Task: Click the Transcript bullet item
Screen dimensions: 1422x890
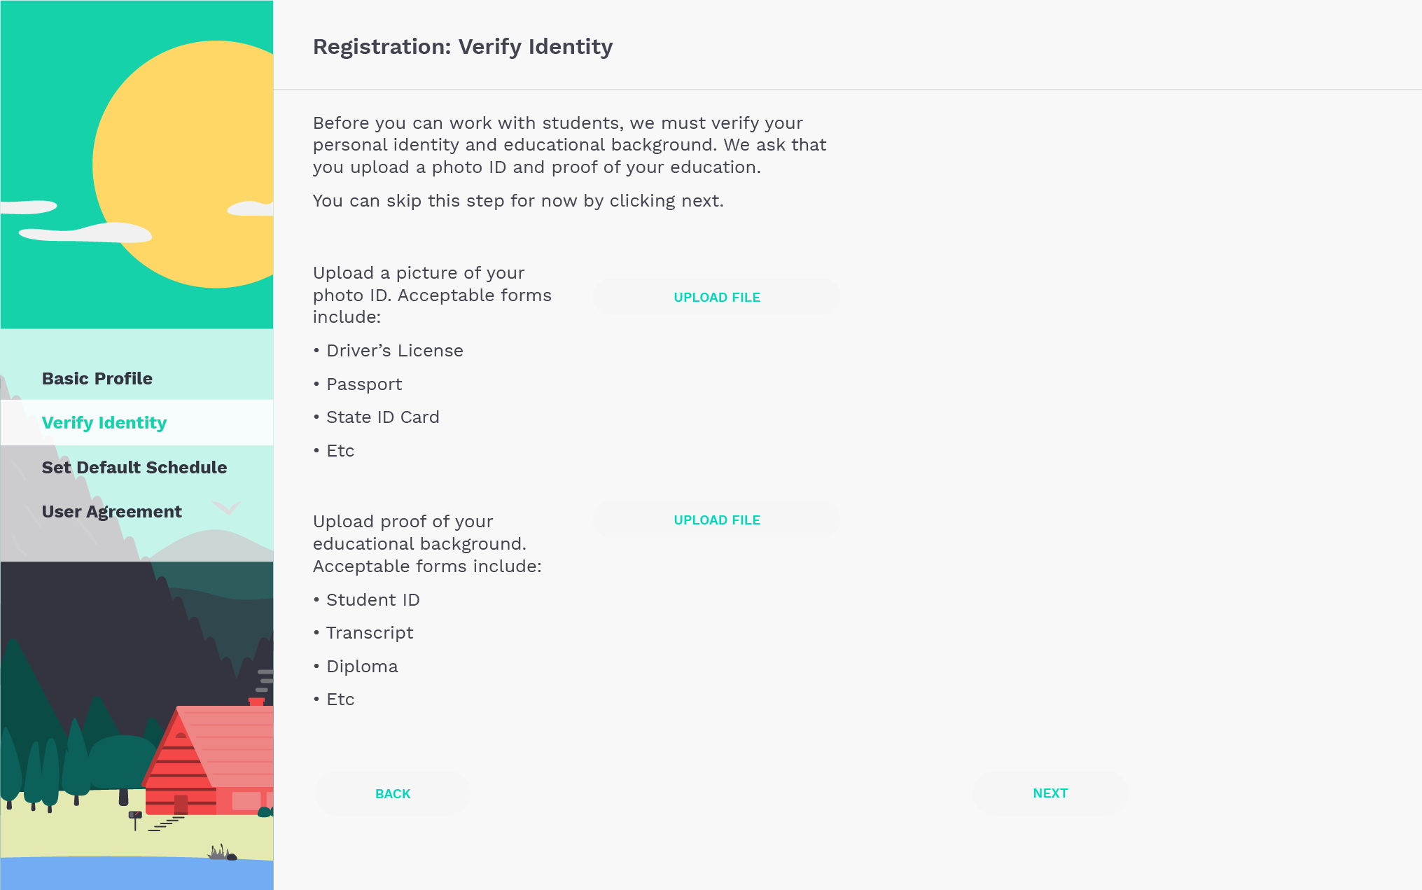Action: pyautogui.click(x=363, y=632)
